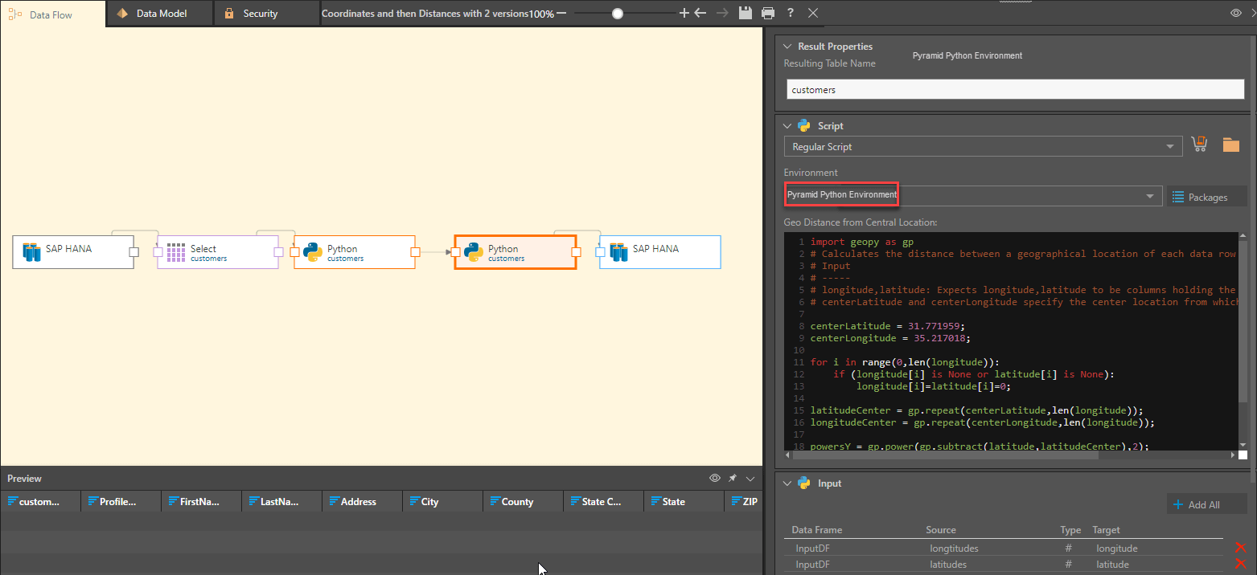Select the longtitudes source cell

954,548
